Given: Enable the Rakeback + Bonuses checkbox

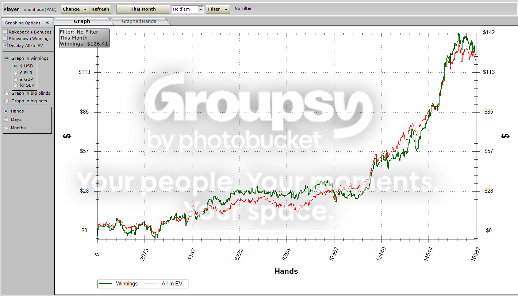Looking at the screenshot, I should coord(5,32).
